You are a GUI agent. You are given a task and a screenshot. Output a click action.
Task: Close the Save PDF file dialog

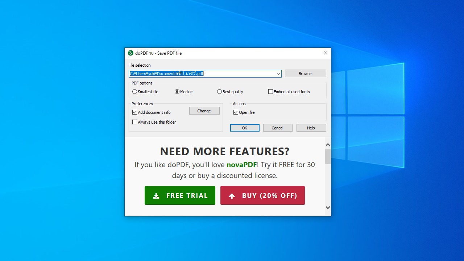pos(325,53)
